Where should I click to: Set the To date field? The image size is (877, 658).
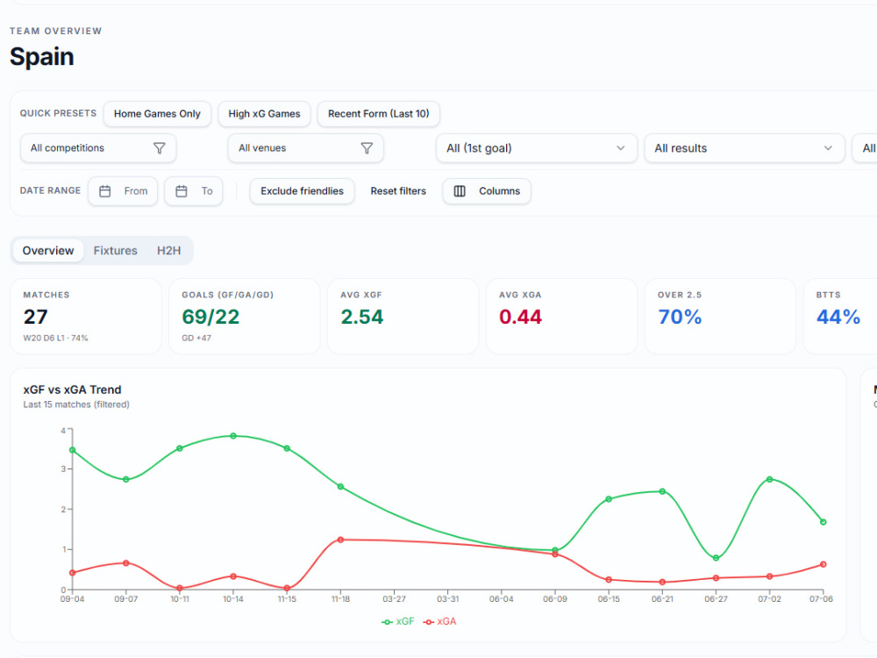coord(194,191)
